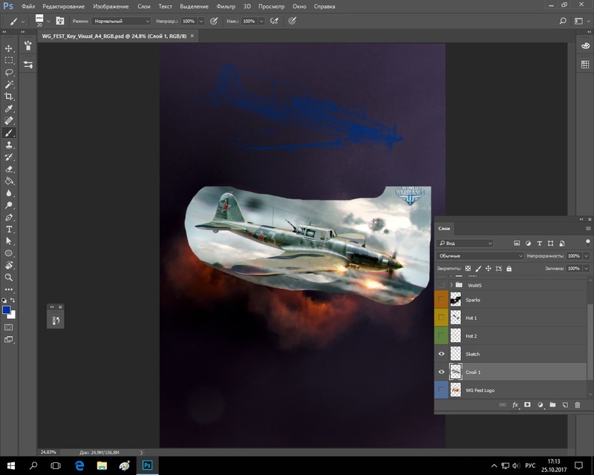Select the Move tool
Viewport: 594px width, 475px height.
click(x=9, y=48)
